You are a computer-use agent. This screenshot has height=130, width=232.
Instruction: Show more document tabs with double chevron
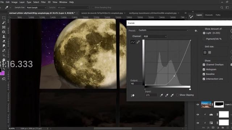point(185,13)
